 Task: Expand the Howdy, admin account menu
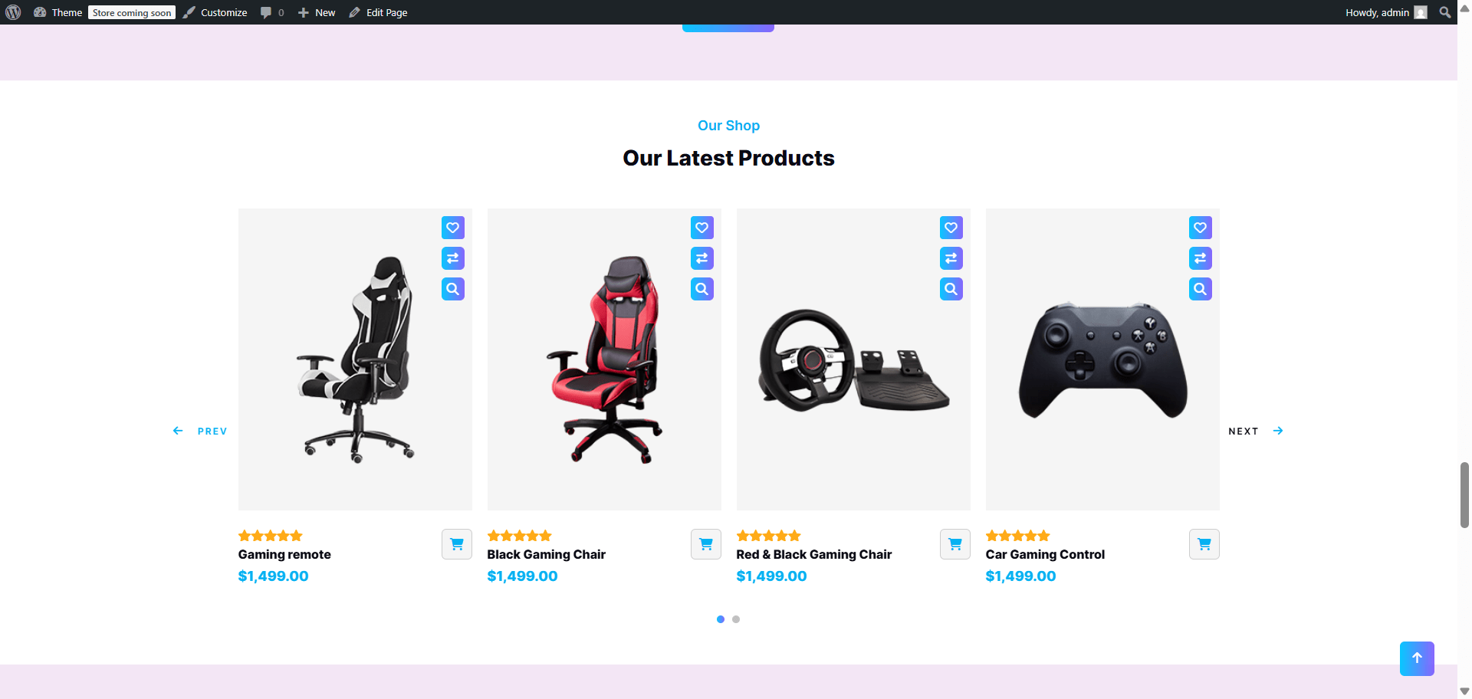point(1386,12)
